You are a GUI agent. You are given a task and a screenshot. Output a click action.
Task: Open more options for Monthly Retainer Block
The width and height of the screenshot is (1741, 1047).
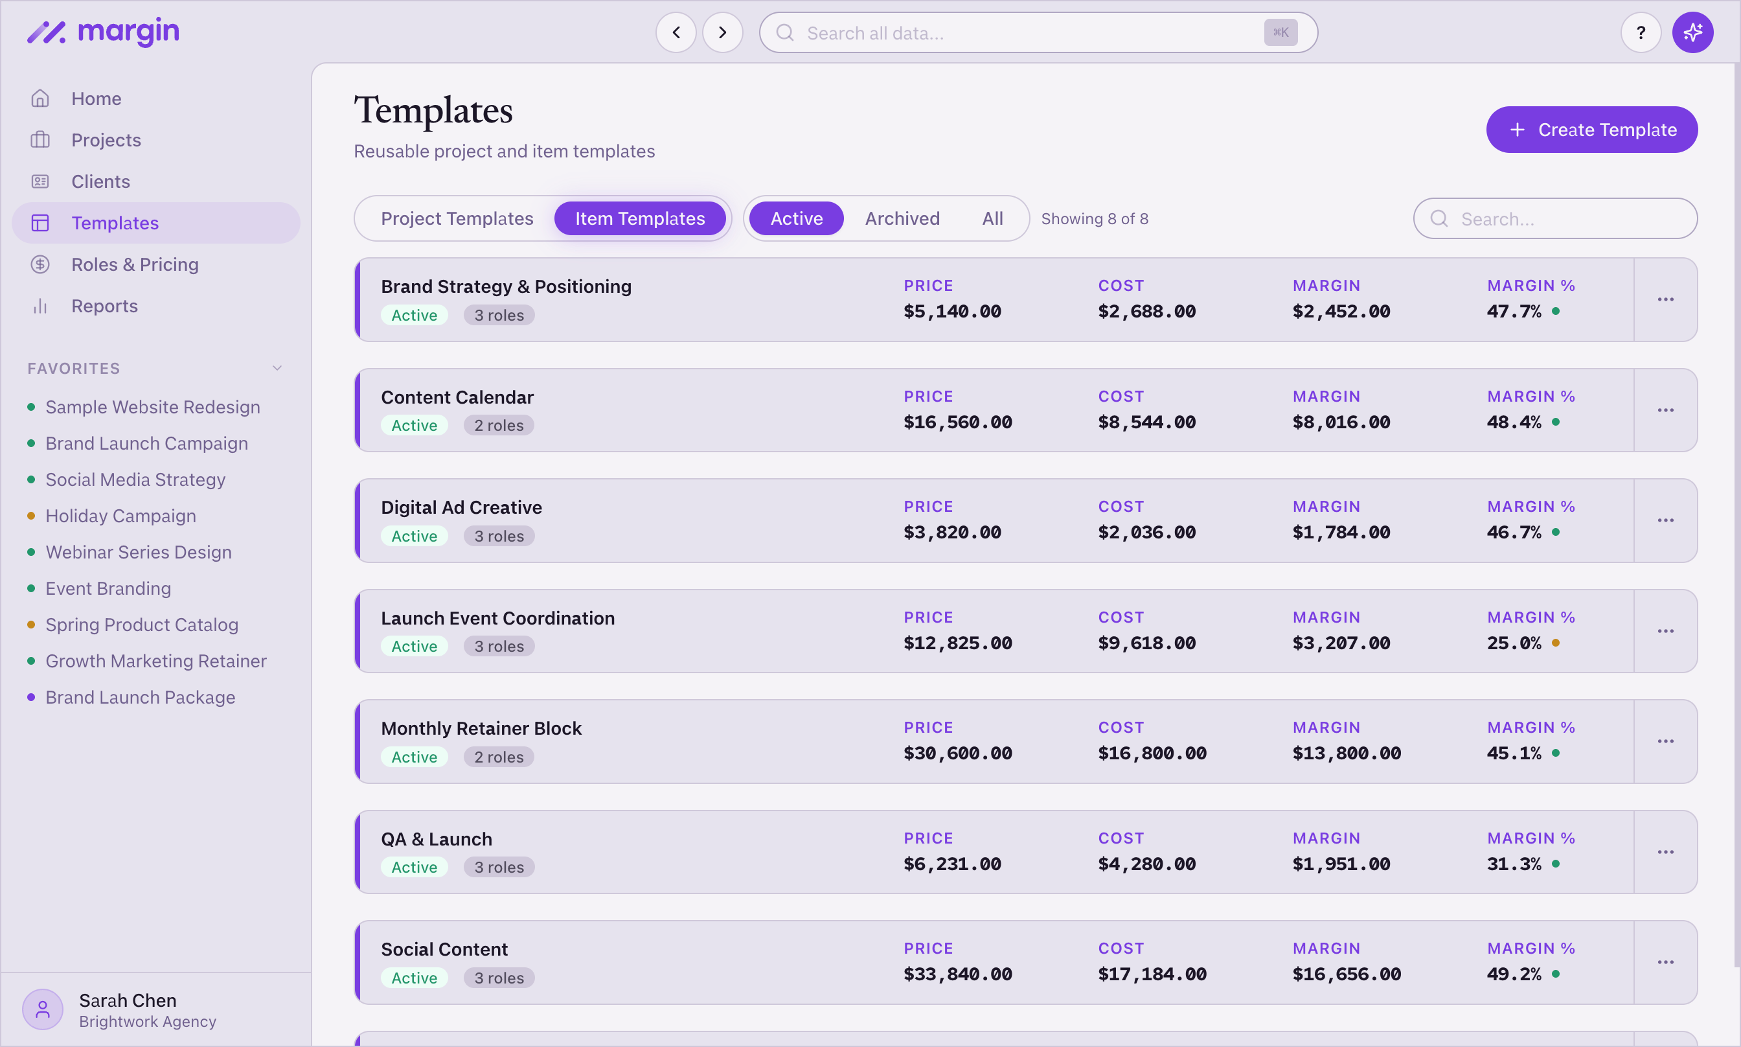click(1665, 741)
